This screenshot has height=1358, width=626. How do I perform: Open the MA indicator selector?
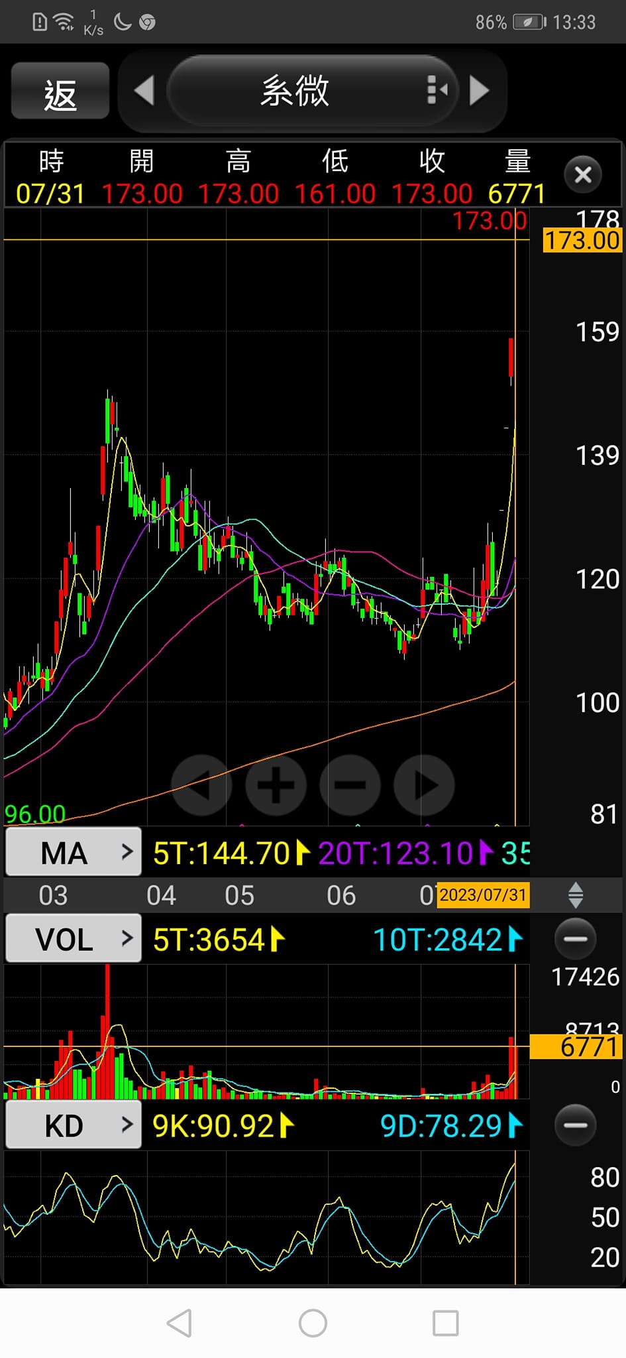74,852
